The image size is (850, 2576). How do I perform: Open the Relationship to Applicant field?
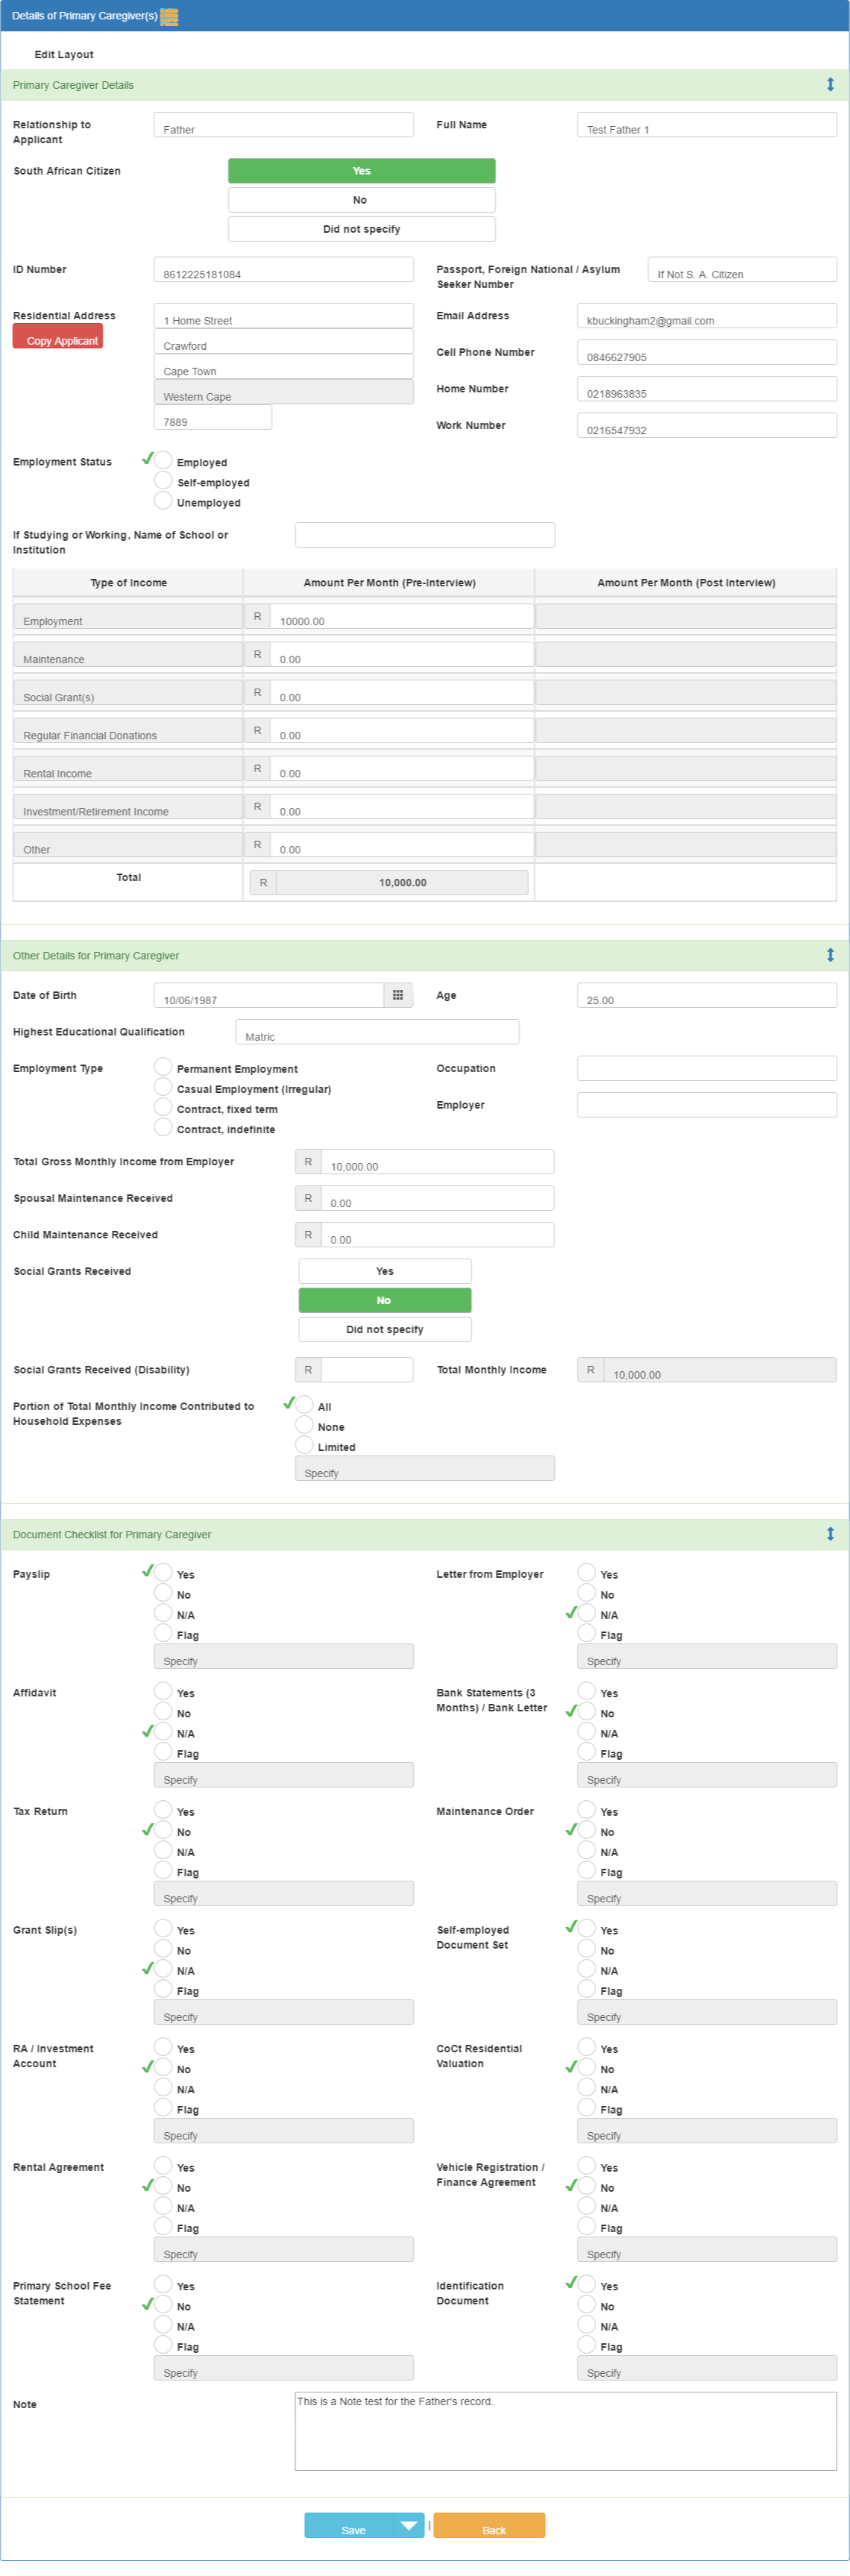283,124
